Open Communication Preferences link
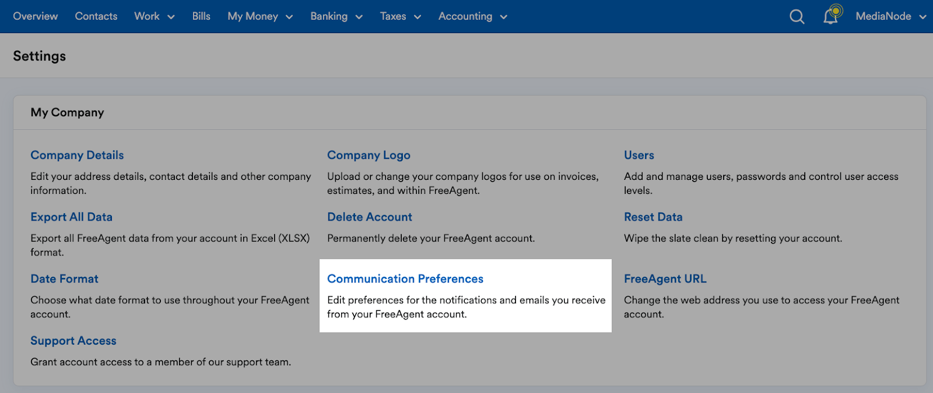 point(405,279)
